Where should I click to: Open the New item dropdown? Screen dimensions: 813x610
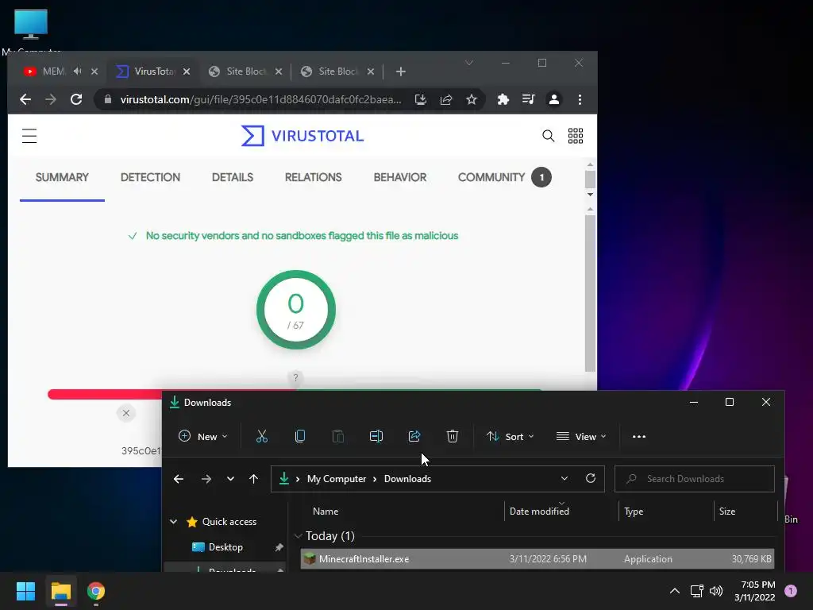[203, 436]
